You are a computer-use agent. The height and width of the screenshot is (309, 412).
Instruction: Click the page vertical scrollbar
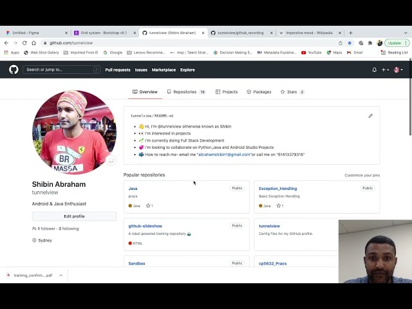[409, 109]
